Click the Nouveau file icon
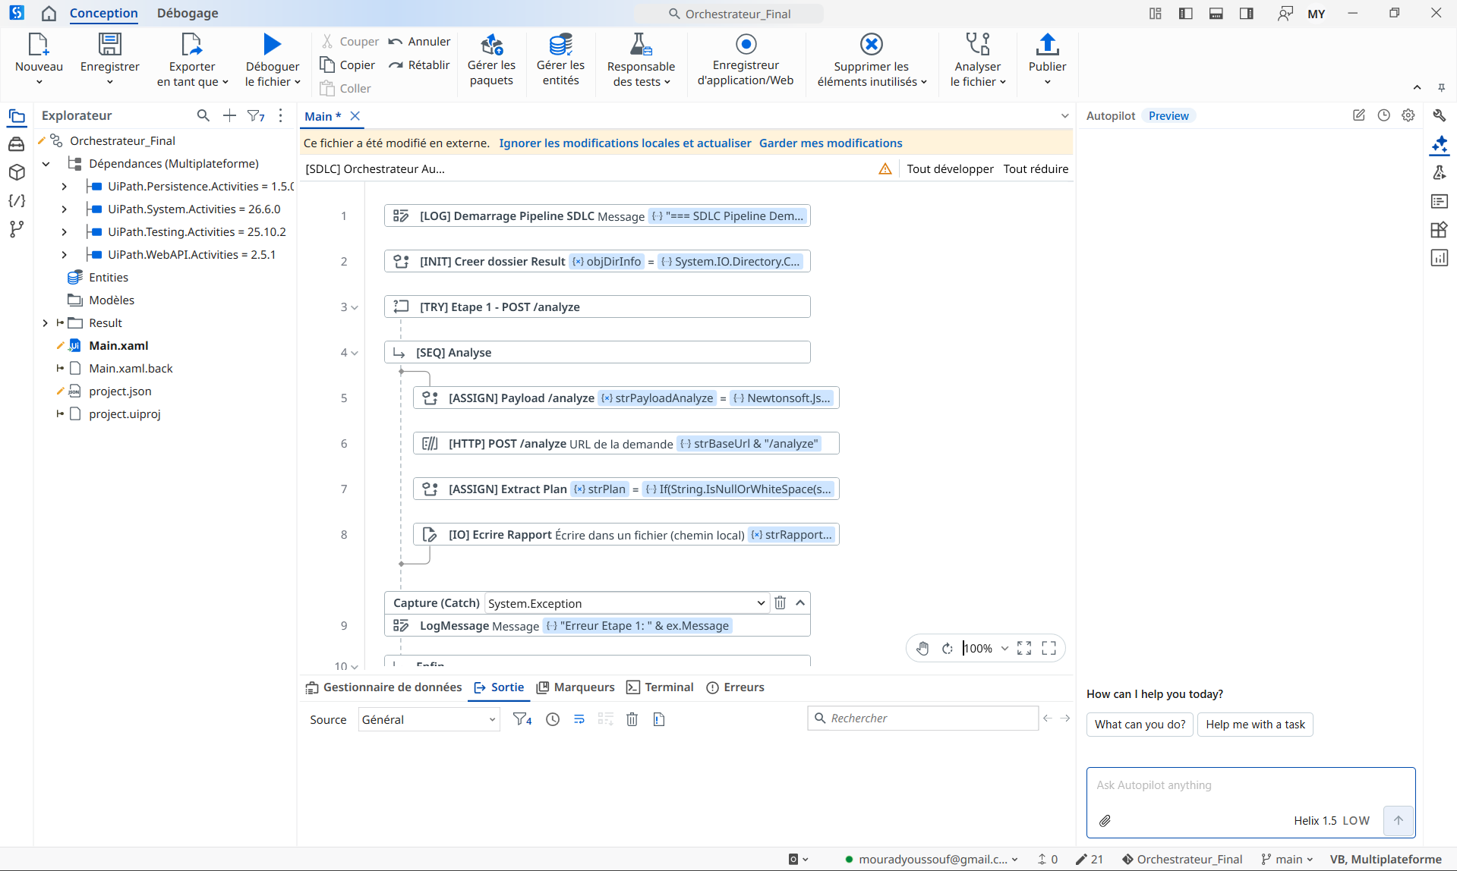The image size is (1457, 871). coord(39,45)
